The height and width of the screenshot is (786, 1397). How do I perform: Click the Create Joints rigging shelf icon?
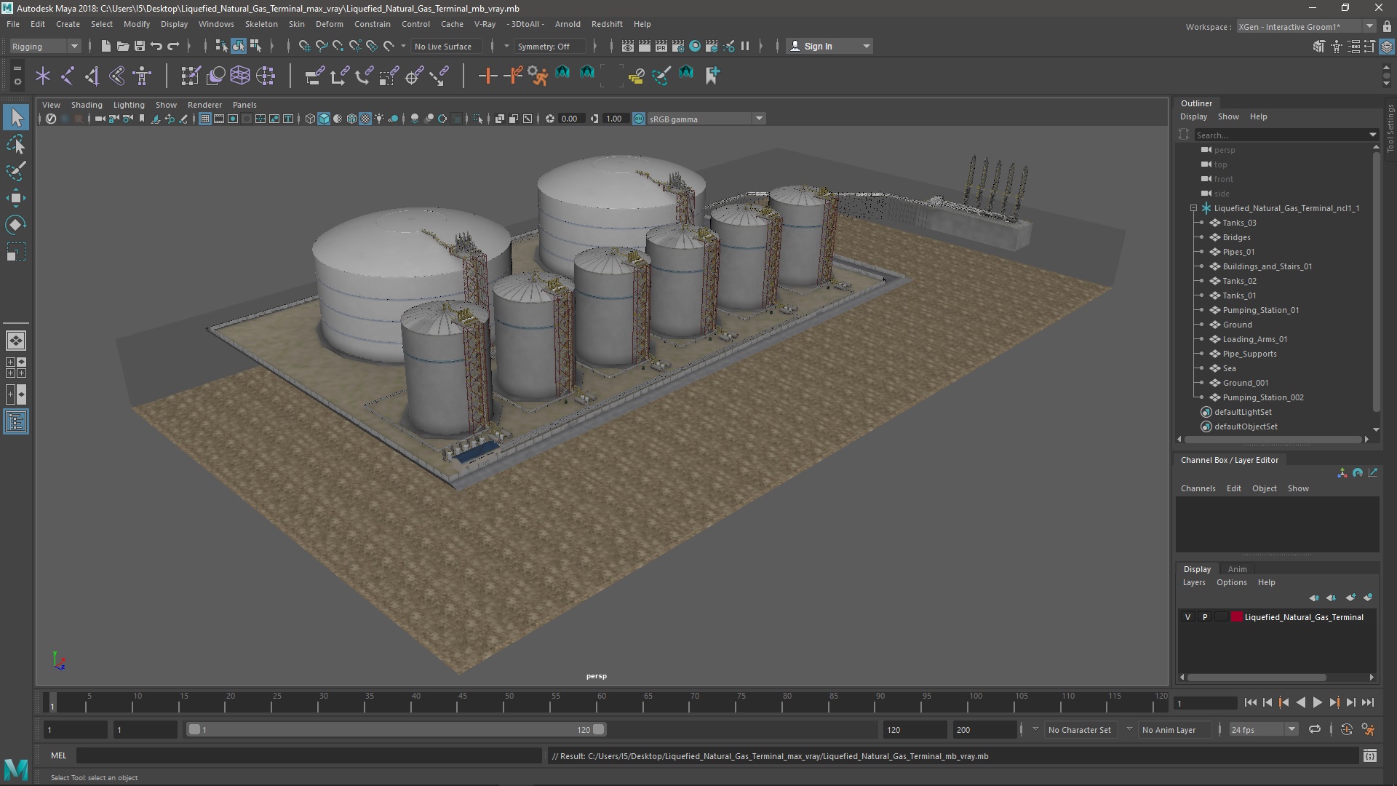pyautogui.click(x=68, y=75)
